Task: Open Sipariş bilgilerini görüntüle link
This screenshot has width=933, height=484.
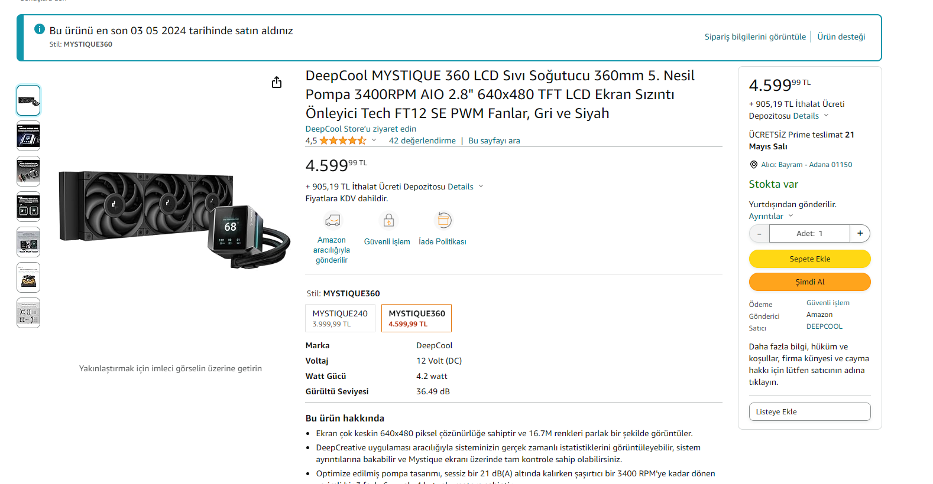Action: (755, 37)
